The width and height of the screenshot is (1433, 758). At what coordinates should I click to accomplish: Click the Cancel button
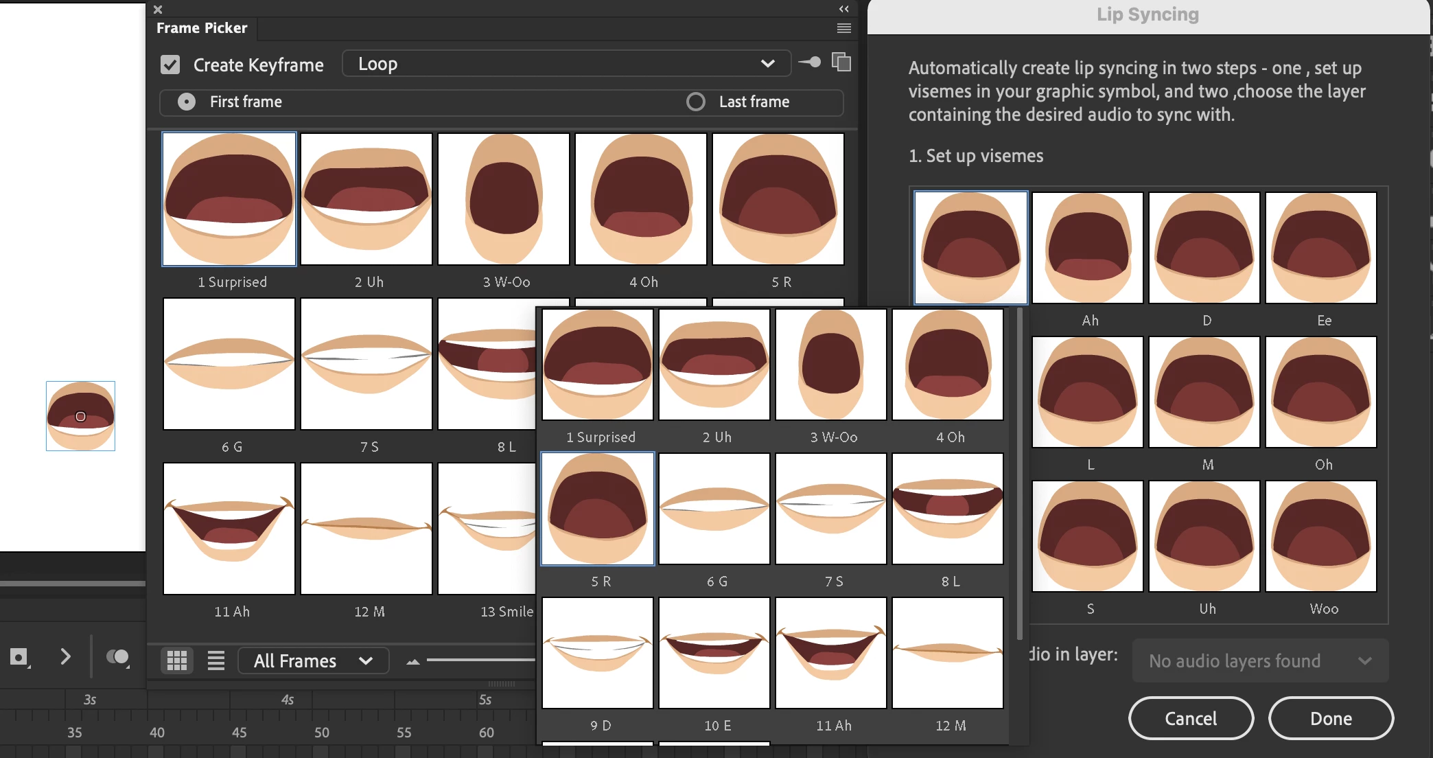pos(1191,718)
